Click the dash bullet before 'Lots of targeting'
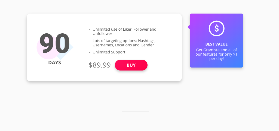279x131 pixels. (x=90, y=41)
